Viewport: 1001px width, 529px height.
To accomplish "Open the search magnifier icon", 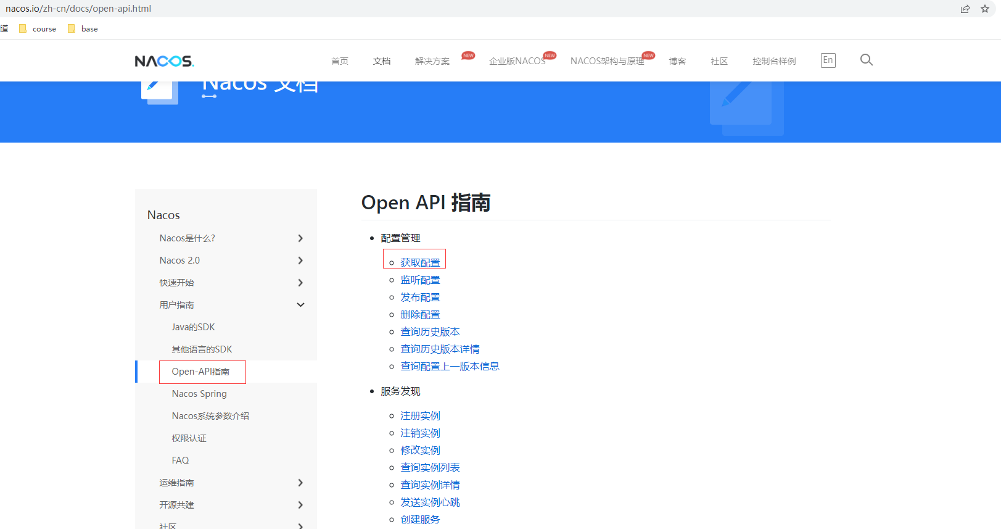I will 867,60.
